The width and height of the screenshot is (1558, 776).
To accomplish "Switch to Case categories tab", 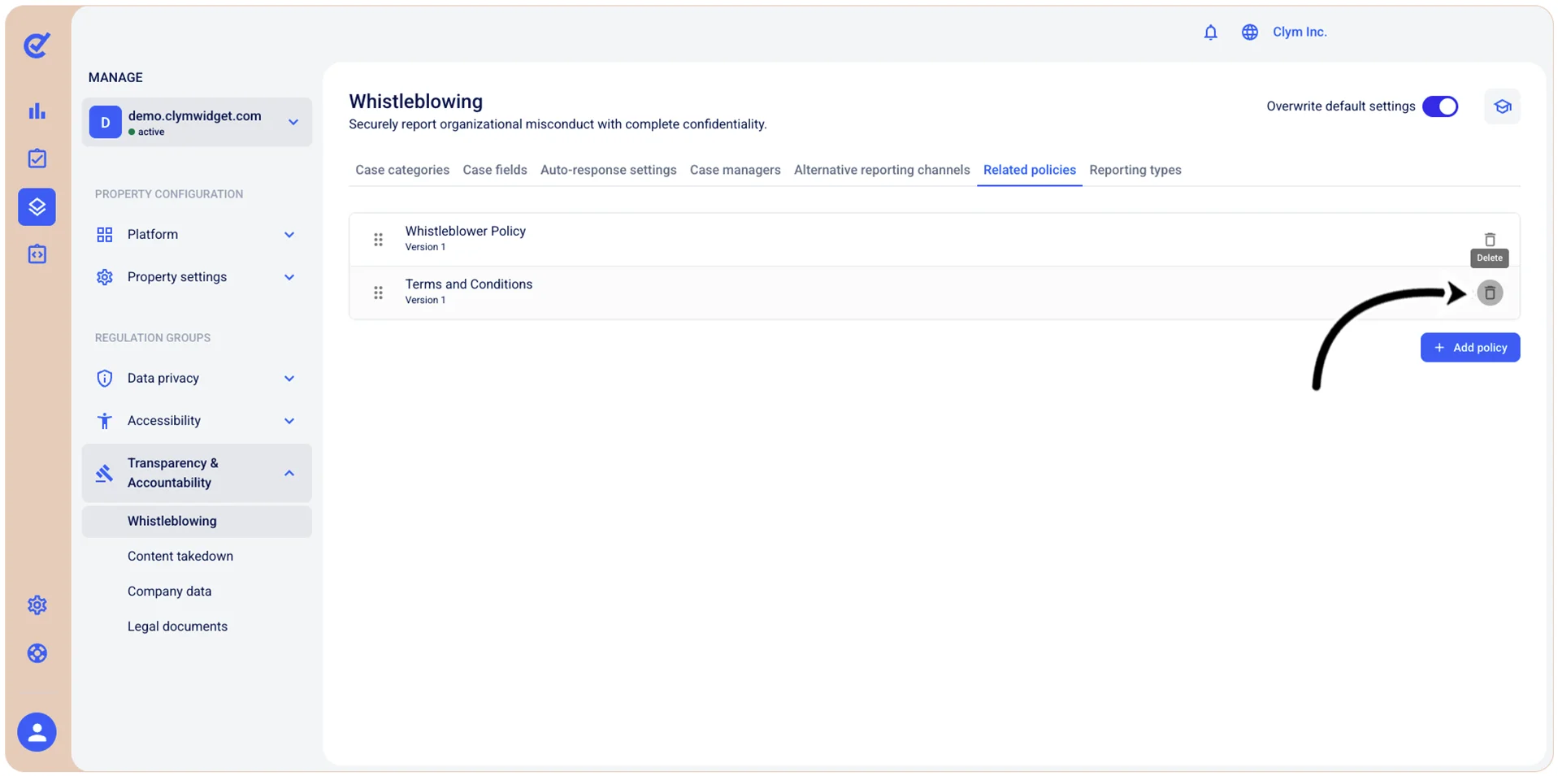I will point(401,170).
